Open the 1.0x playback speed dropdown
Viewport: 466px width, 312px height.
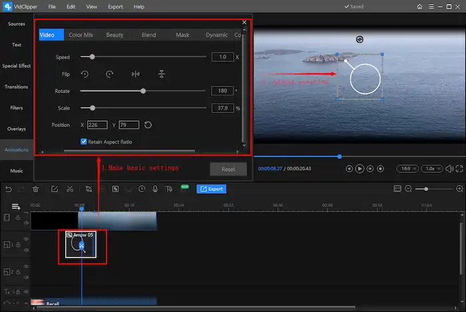pyautogui.click(x=433, y=169)
